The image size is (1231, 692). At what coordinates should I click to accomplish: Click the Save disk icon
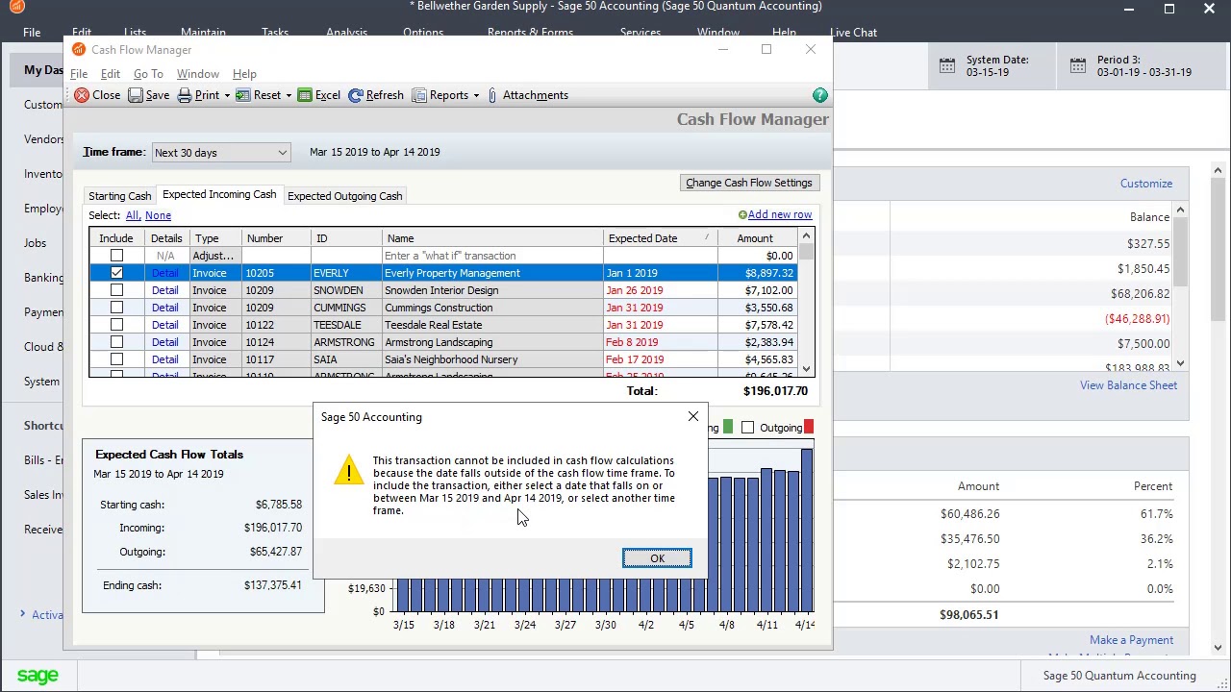pos(136,95)
